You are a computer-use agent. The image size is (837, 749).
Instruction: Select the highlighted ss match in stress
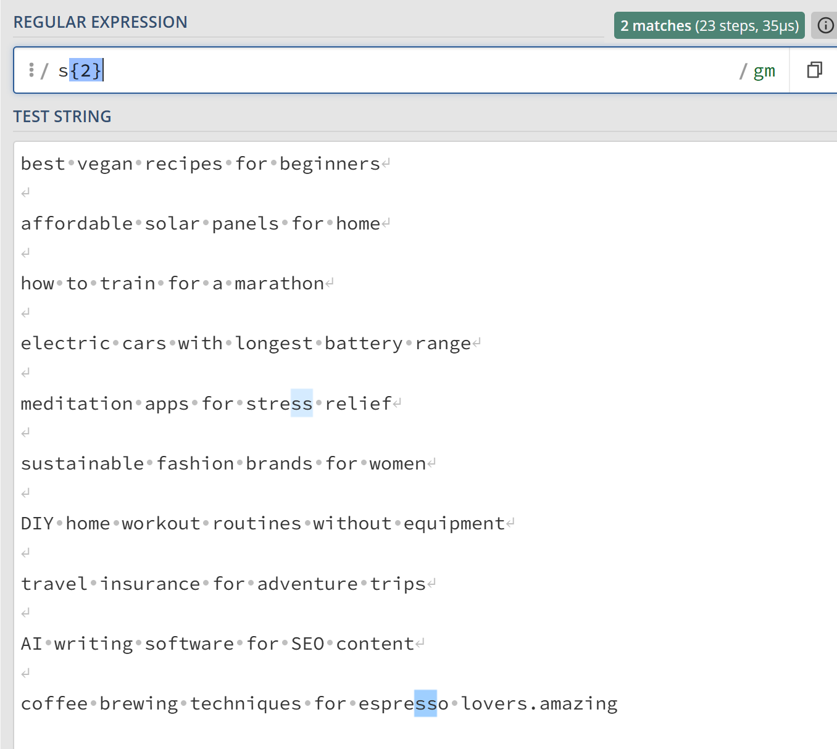[302, 403]
